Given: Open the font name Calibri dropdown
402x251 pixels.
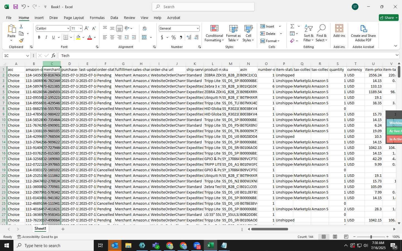Looking at the screenshot, I should pos(68,28).
